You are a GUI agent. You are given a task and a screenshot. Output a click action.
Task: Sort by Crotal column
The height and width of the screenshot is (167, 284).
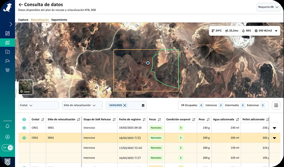point(43,119)
